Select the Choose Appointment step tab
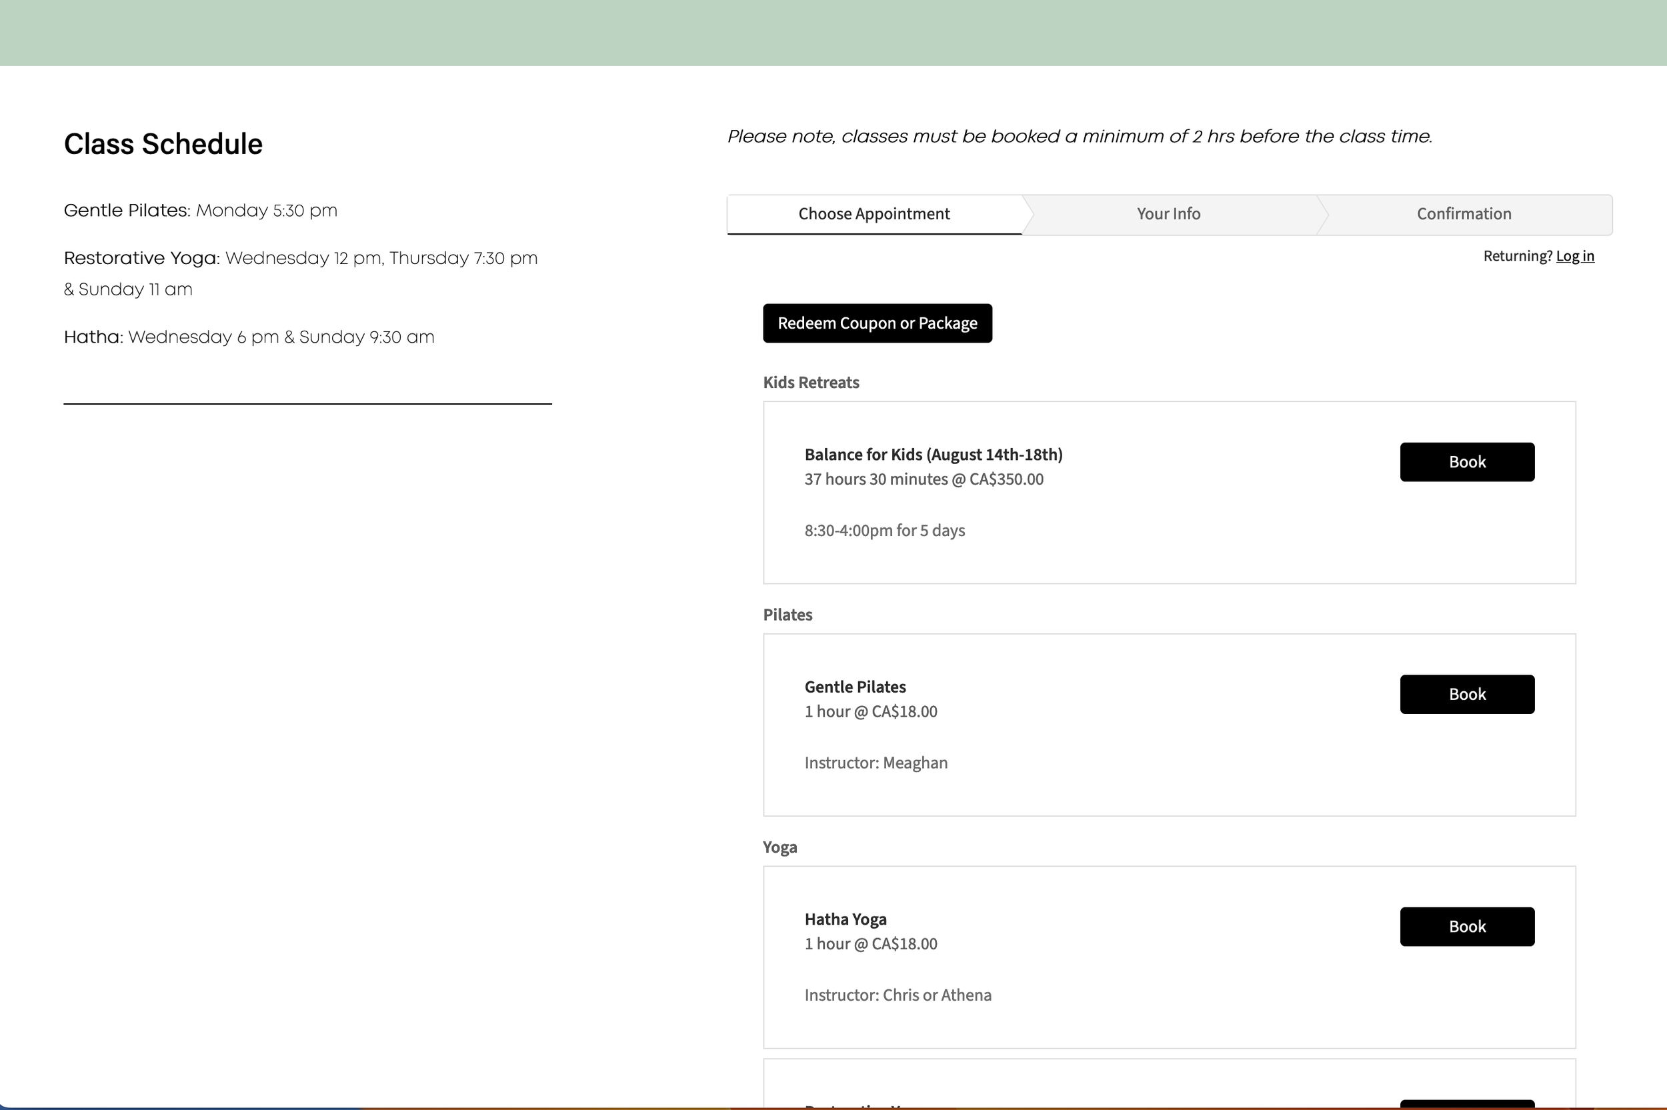Viewport: 1667px width, 1110px height. pyautogui.click(x=874, y=214)
